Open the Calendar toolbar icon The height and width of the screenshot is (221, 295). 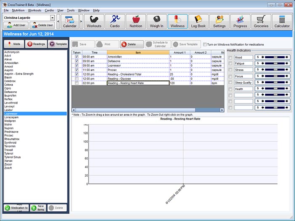(x=70, y=22)
